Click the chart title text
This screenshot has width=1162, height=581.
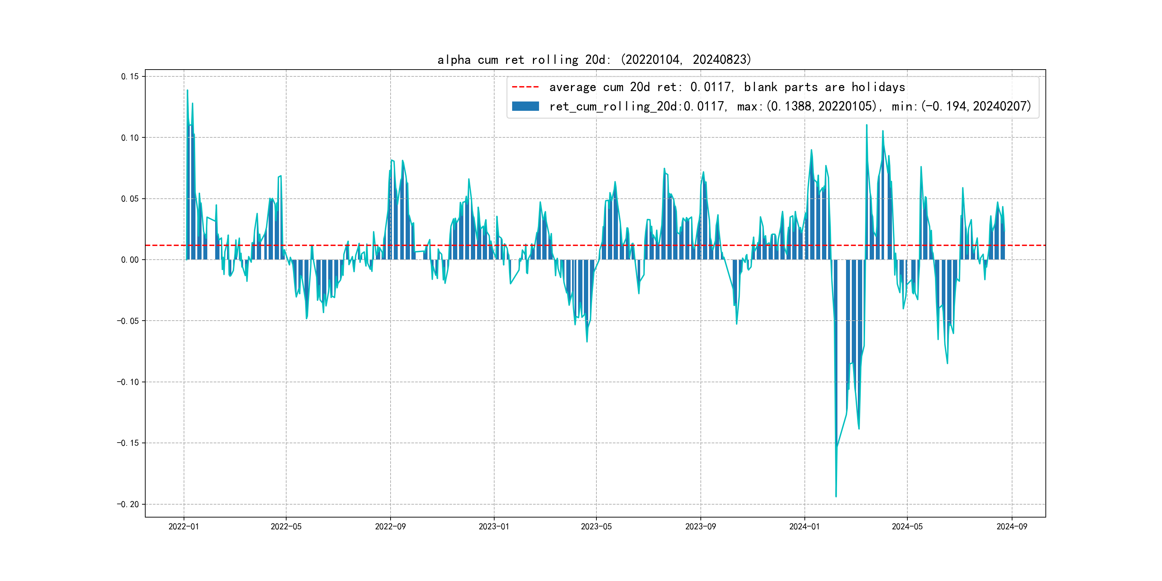pyautogui.click(x=594, y=60)
